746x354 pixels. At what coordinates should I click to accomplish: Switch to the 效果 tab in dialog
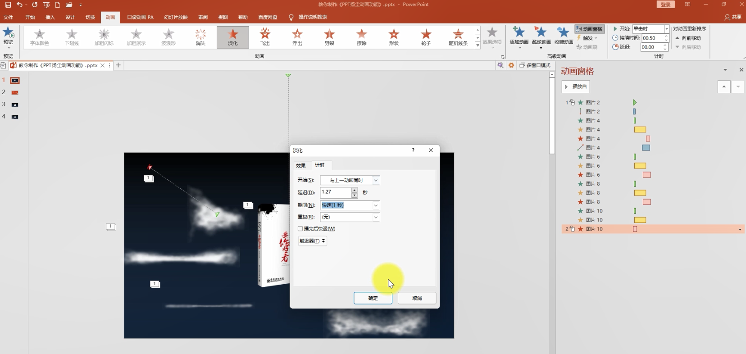coord(301,166)
